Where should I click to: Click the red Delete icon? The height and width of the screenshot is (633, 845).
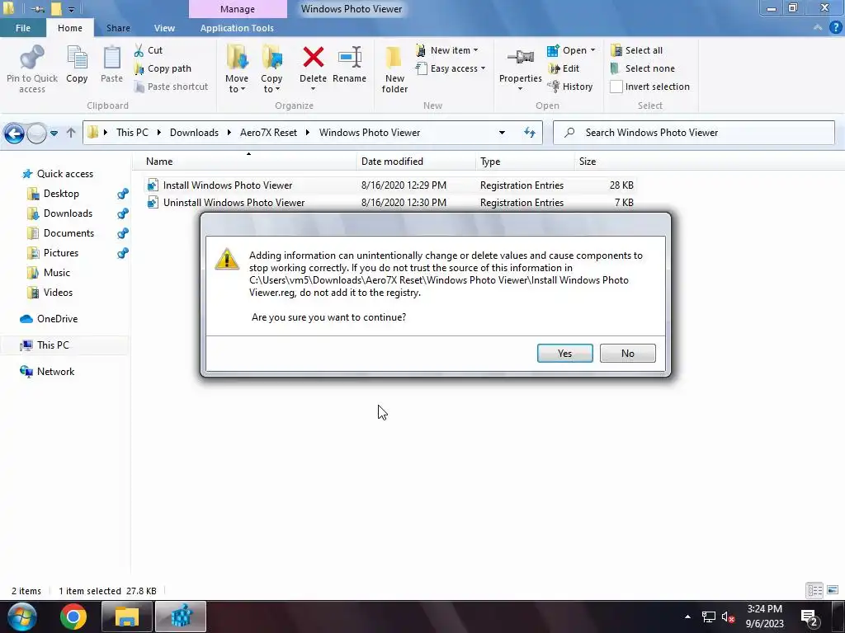pyautogui.click(x=313, y=58)
